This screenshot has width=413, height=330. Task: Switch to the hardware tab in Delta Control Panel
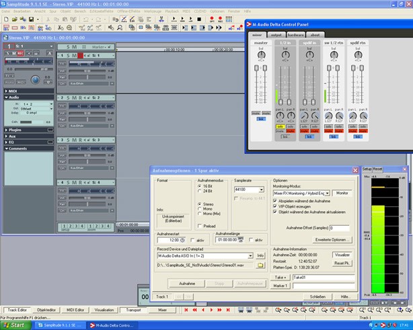[296, 34]
